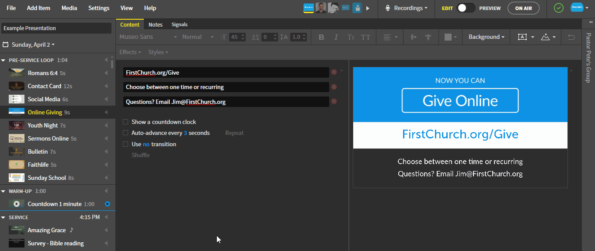Viewport: 595px width, 251px height.
Task: Click the microphone Recordings icon
Action: point(387,8)
